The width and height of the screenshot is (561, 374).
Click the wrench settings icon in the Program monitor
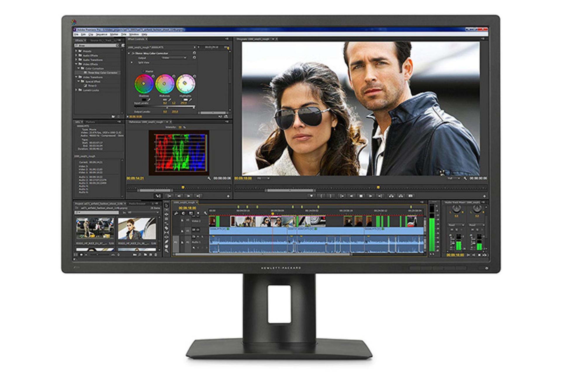465,178
